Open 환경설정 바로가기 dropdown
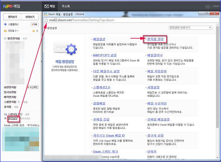 point(190,28)
